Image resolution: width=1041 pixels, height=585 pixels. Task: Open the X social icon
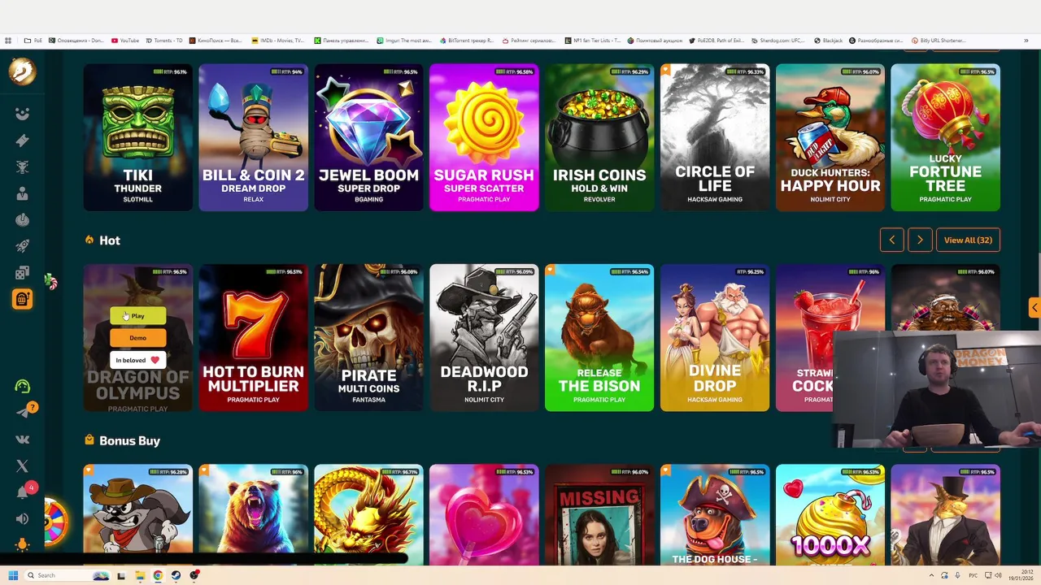(x=22, y=466)
